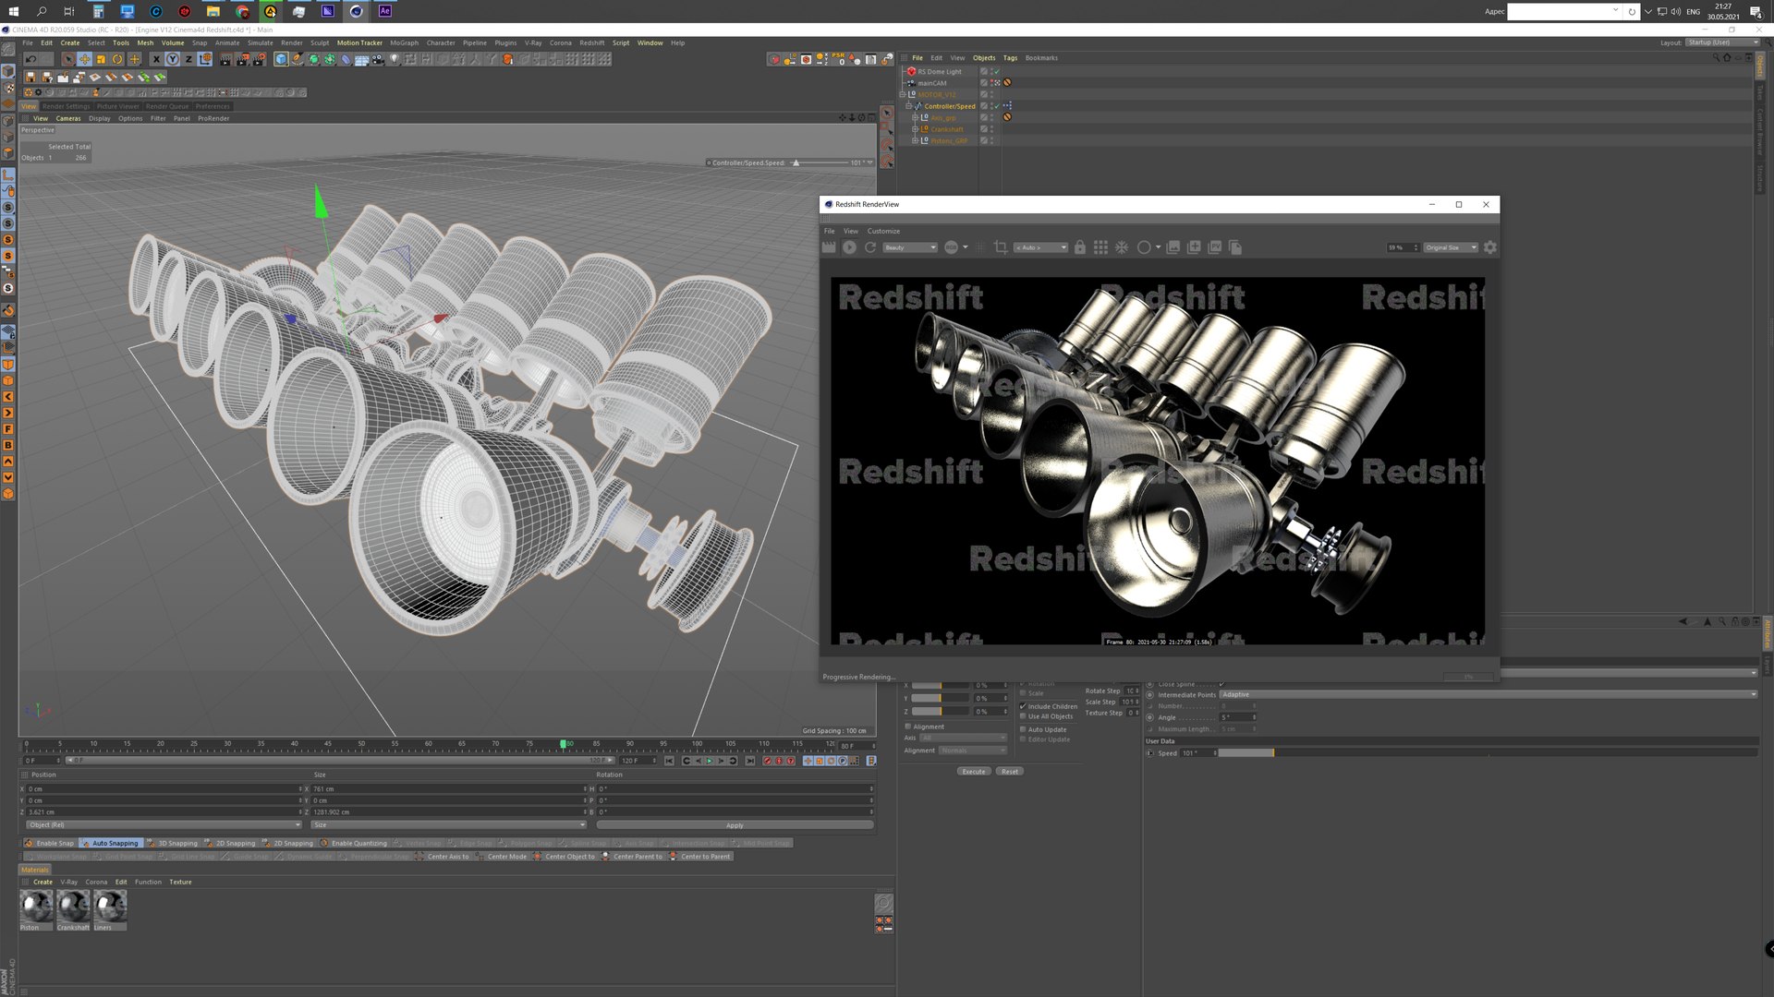Toggle Auto Update checkbox
Screen dimensions: 1774x997
tap(1023, 729)
